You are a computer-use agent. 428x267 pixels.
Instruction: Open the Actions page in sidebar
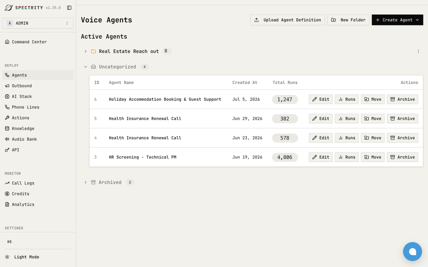[x=38, y=118]
